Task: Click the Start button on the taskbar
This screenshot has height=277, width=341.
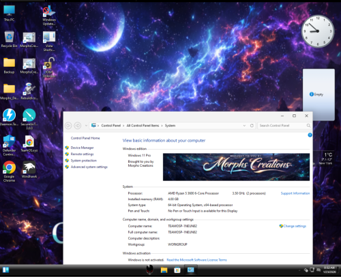Action: point(6,270)
